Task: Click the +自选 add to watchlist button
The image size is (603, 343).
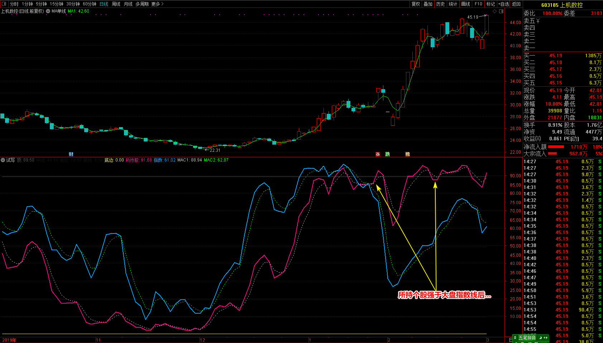Action: pyautogui.click(x=503, y=4)
